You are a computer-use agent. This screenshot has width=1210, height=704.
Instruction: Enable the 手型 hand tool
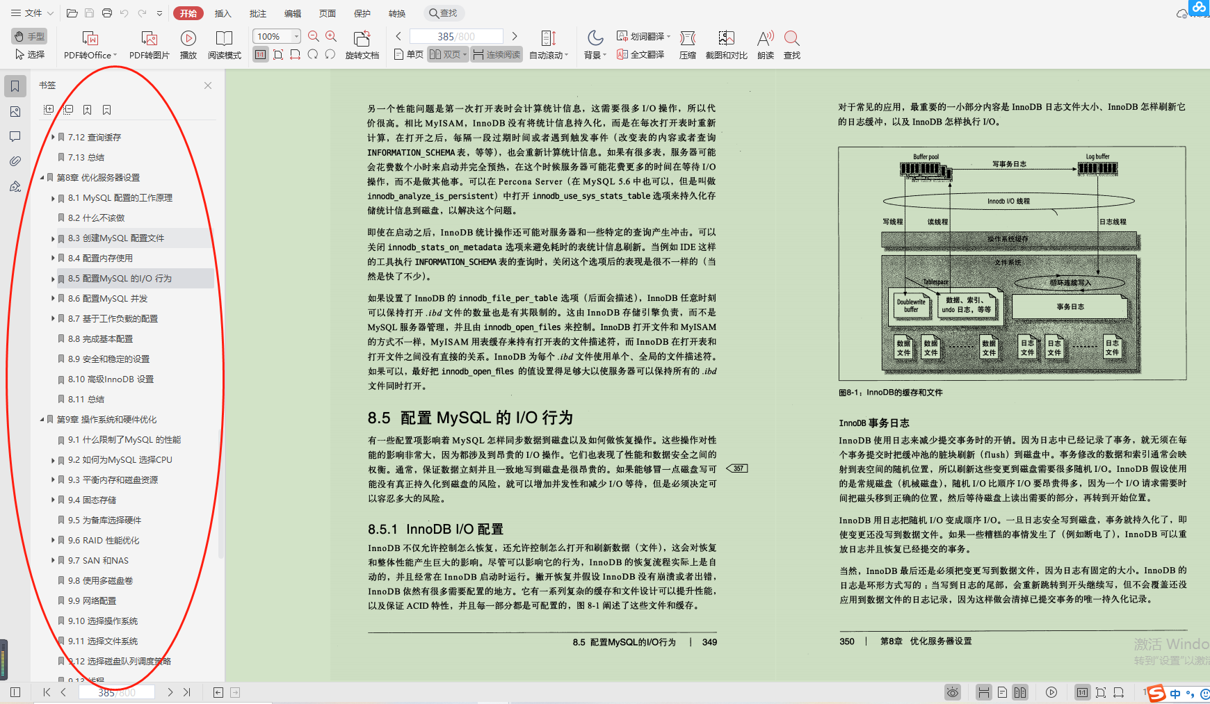(29, 36)
